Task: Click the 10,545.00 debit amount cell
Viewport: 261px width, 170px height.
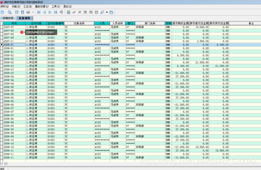Action: 199,27
